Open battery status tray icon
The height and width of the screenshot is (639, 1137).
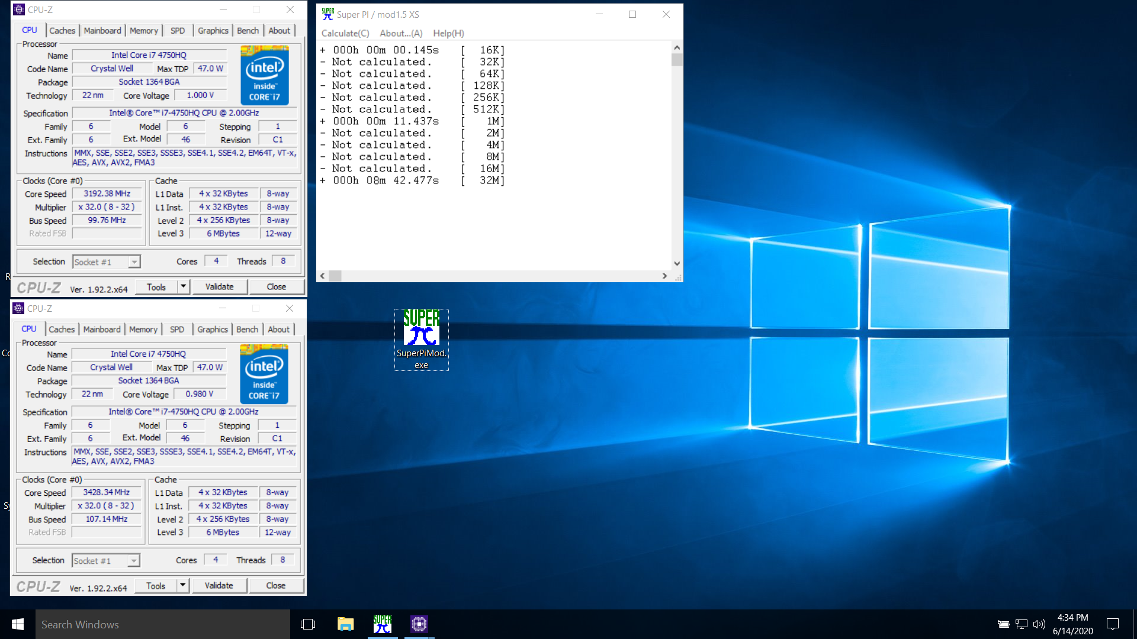click(x=1003, y=624)
